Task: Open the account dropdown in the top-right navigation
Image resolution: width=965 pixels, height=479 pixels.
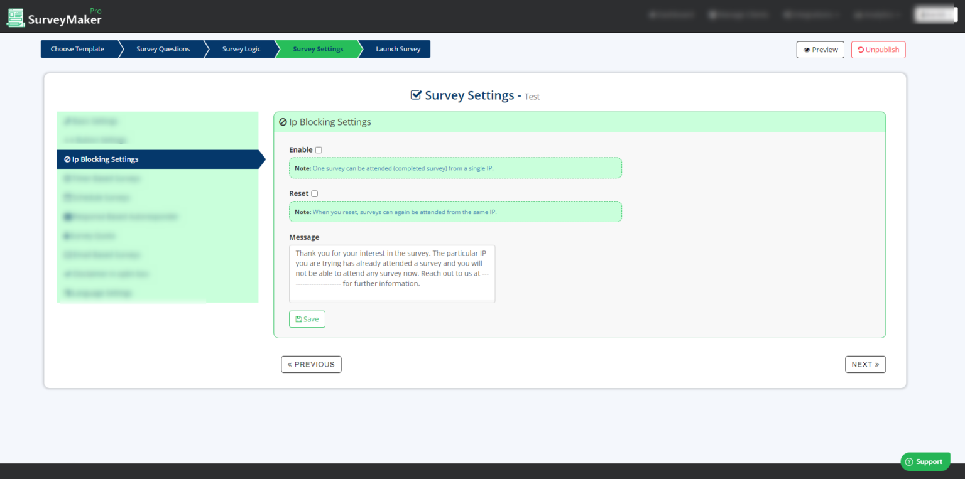Action: pos(935,13)
